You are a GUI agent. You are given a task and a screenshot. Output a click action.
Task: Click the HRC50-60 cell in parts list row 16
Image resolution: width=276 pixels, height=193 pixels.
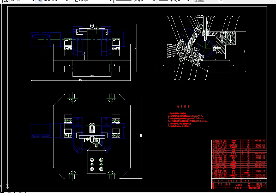tap(260, 145)
